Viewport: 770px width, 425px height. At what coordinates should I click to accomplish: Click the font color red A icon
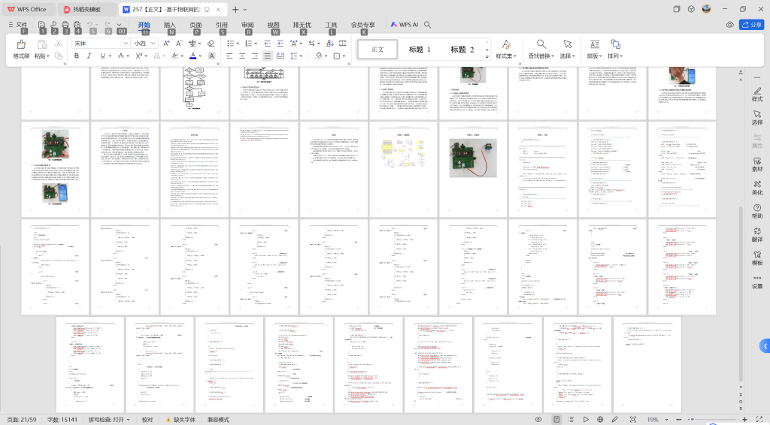192,56
